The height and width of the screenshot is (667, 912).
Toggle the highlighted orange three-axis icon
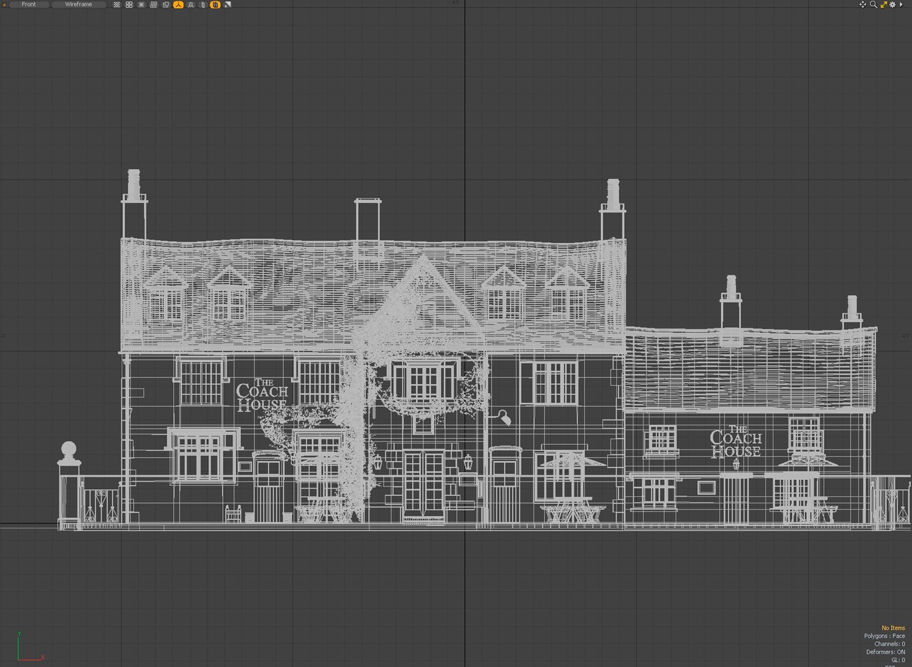(178, 4)
